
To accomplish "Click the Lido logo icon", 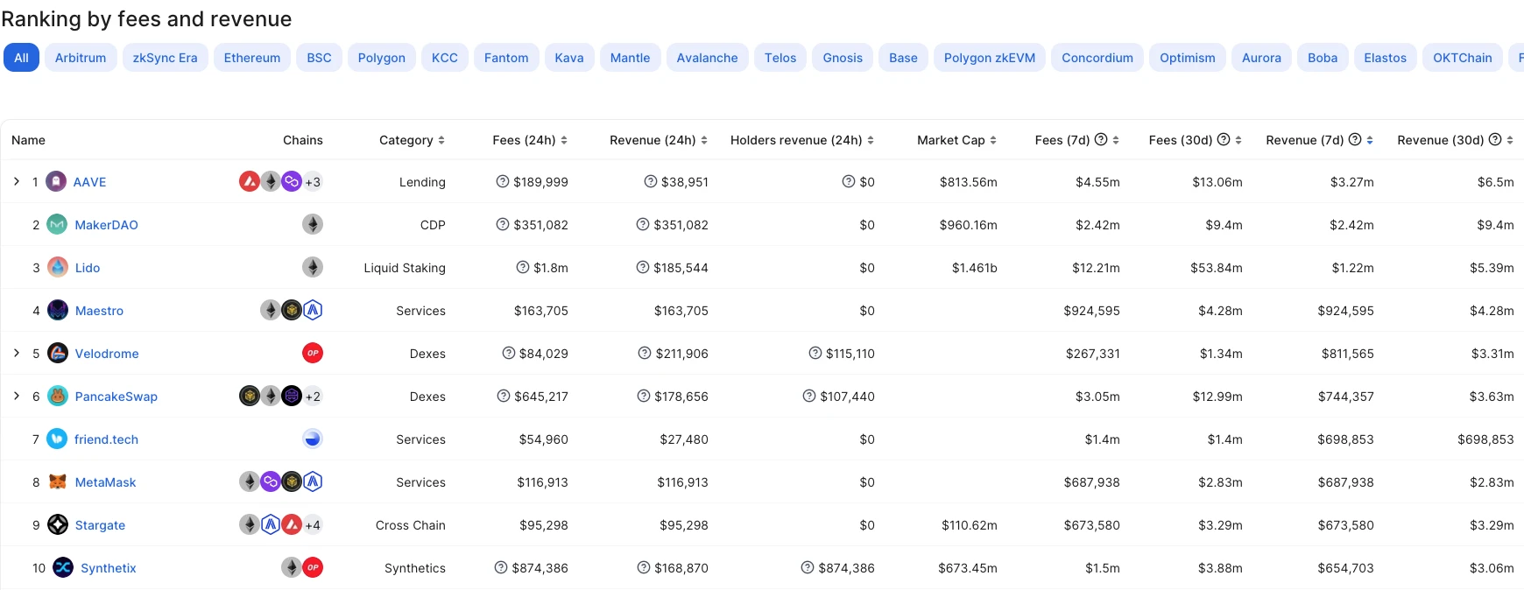I will coord(57,268).
